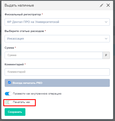Focus the Сумма input field

pyautogui.click(x=54, y=55)
